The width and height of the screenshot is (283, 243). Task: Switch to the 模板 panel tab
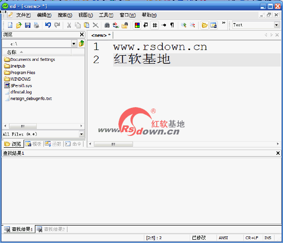33,144
